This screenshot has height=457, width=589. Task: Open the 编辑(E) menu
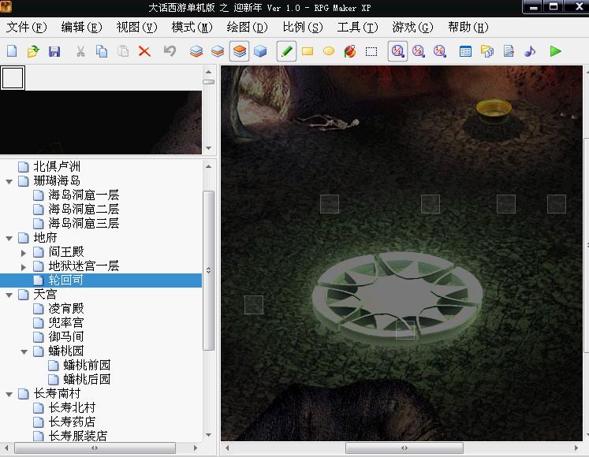[x=81, y=27]
